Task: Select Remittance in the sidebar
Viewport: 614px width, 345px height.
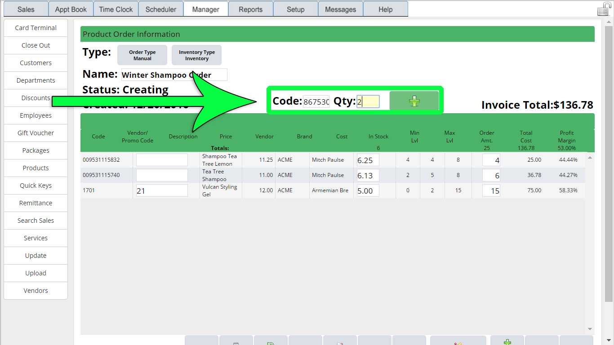Action: click(36, 203)
